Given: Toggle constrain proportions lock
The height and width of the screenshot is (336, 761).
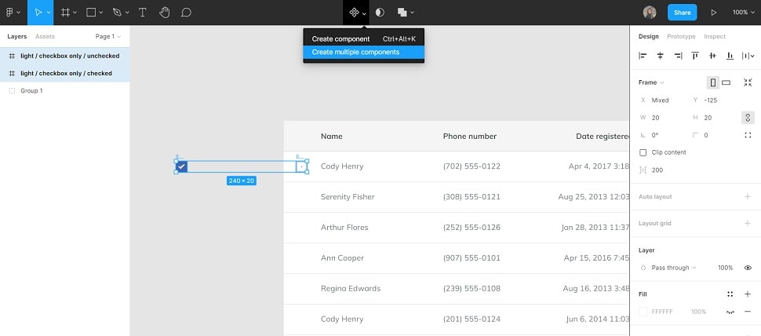Looking at the screenshot, I should (x=748, y=118).
